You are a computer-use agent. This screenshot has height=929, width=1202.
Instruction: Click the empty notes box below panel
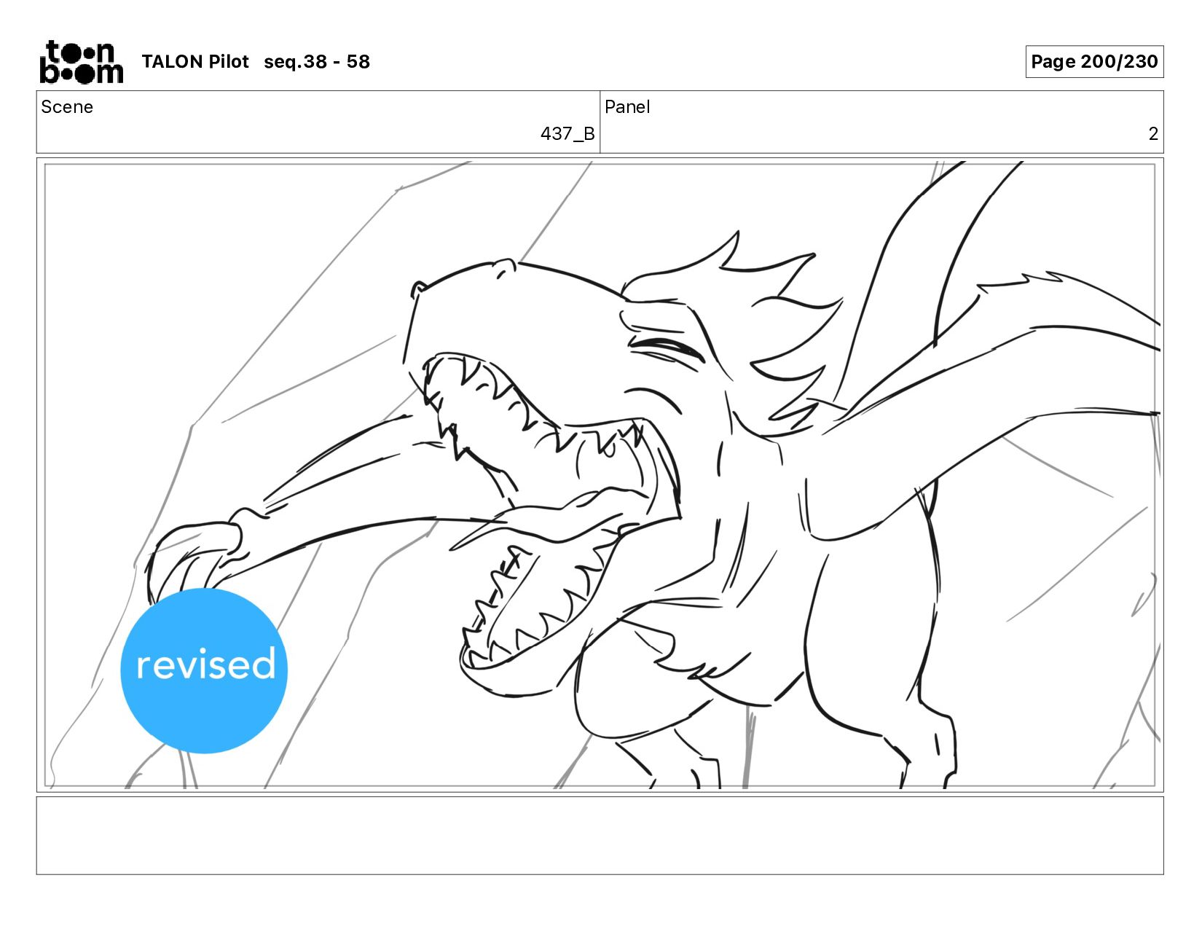click(x=600, y=836)
